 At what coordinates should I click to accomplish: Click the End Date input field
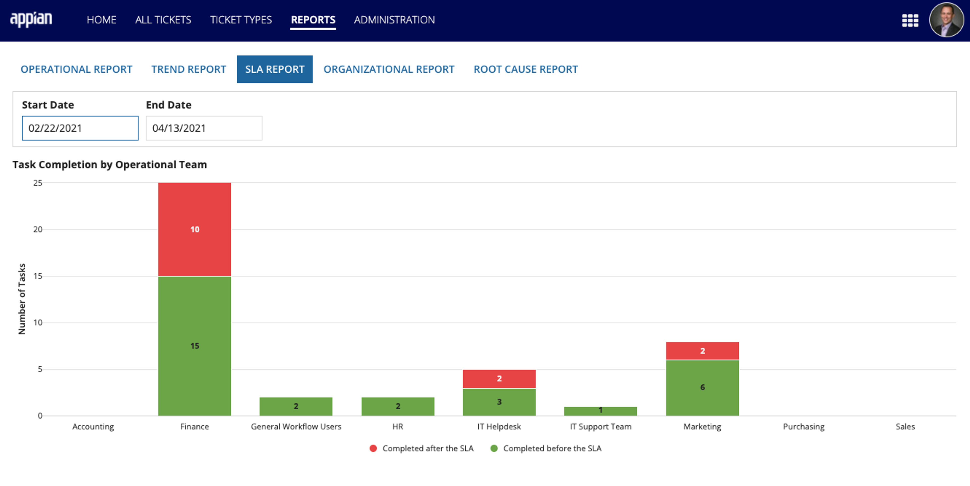204,128
